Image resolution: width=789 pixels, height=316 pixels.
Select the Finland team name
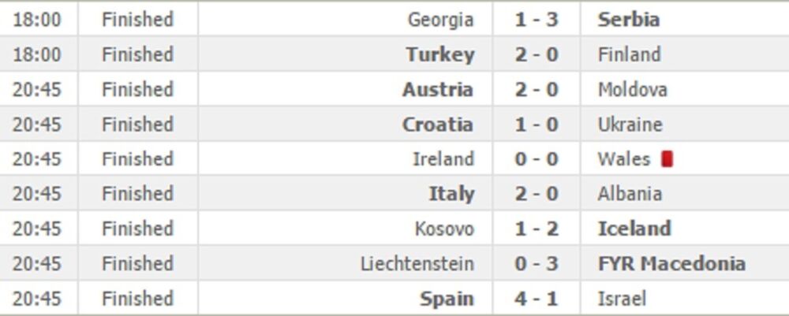[x=629, y=54]
